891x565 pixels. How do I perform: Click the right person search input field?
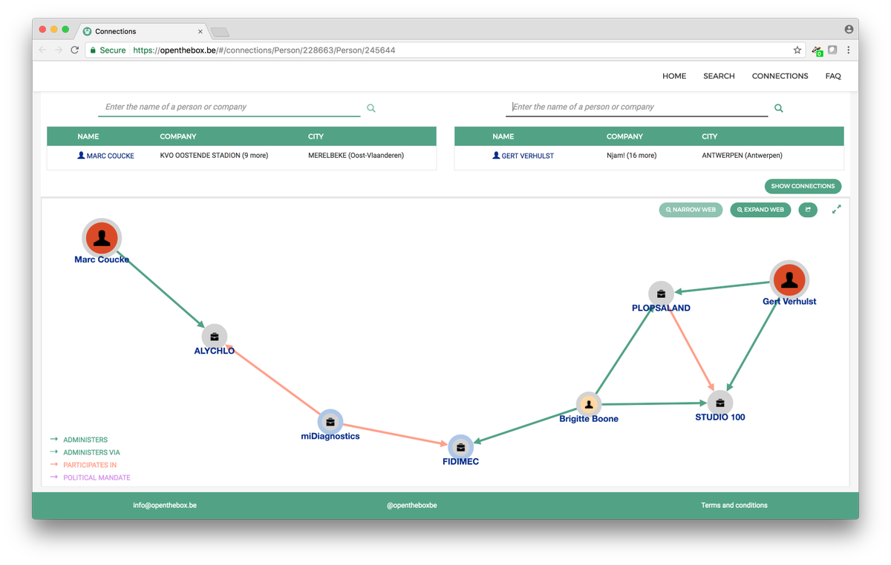tap(637, 107)
